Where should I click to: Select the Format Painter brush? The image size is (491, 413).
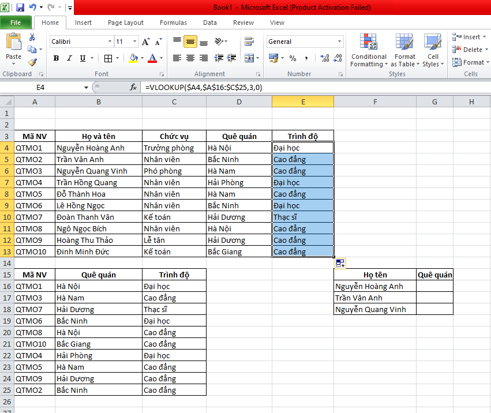(32, 62)
